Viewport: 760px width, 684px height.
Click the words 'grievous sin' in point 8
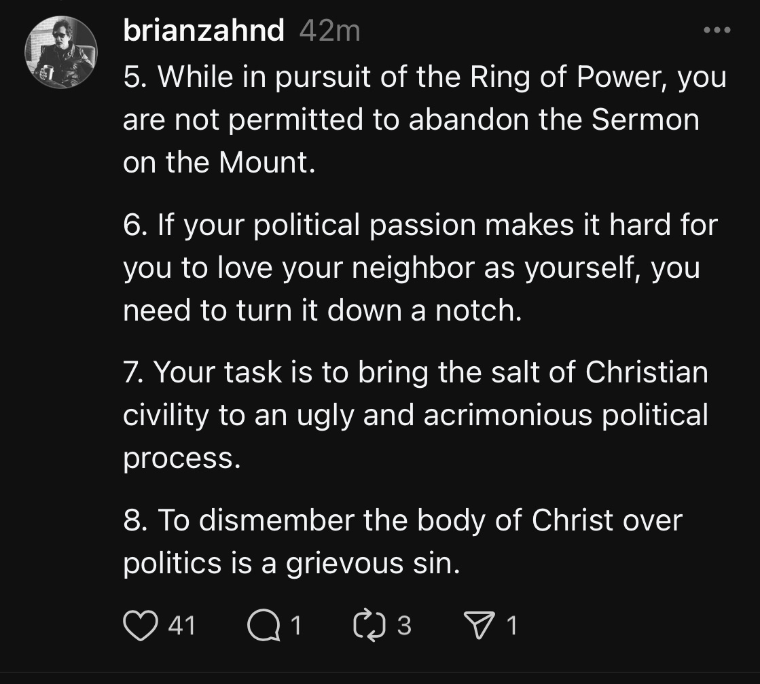[x=373, y=563]
